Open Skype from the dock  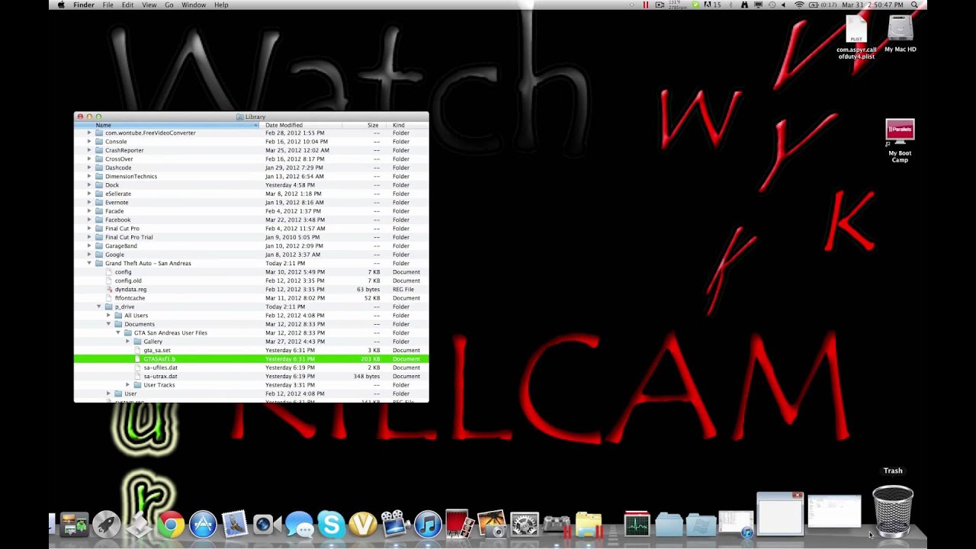(x=331, y=525)
